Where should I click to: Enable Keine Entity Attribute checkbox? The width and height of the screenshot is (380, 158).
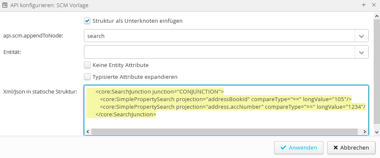pyautogui.click(x=87, y=65)
